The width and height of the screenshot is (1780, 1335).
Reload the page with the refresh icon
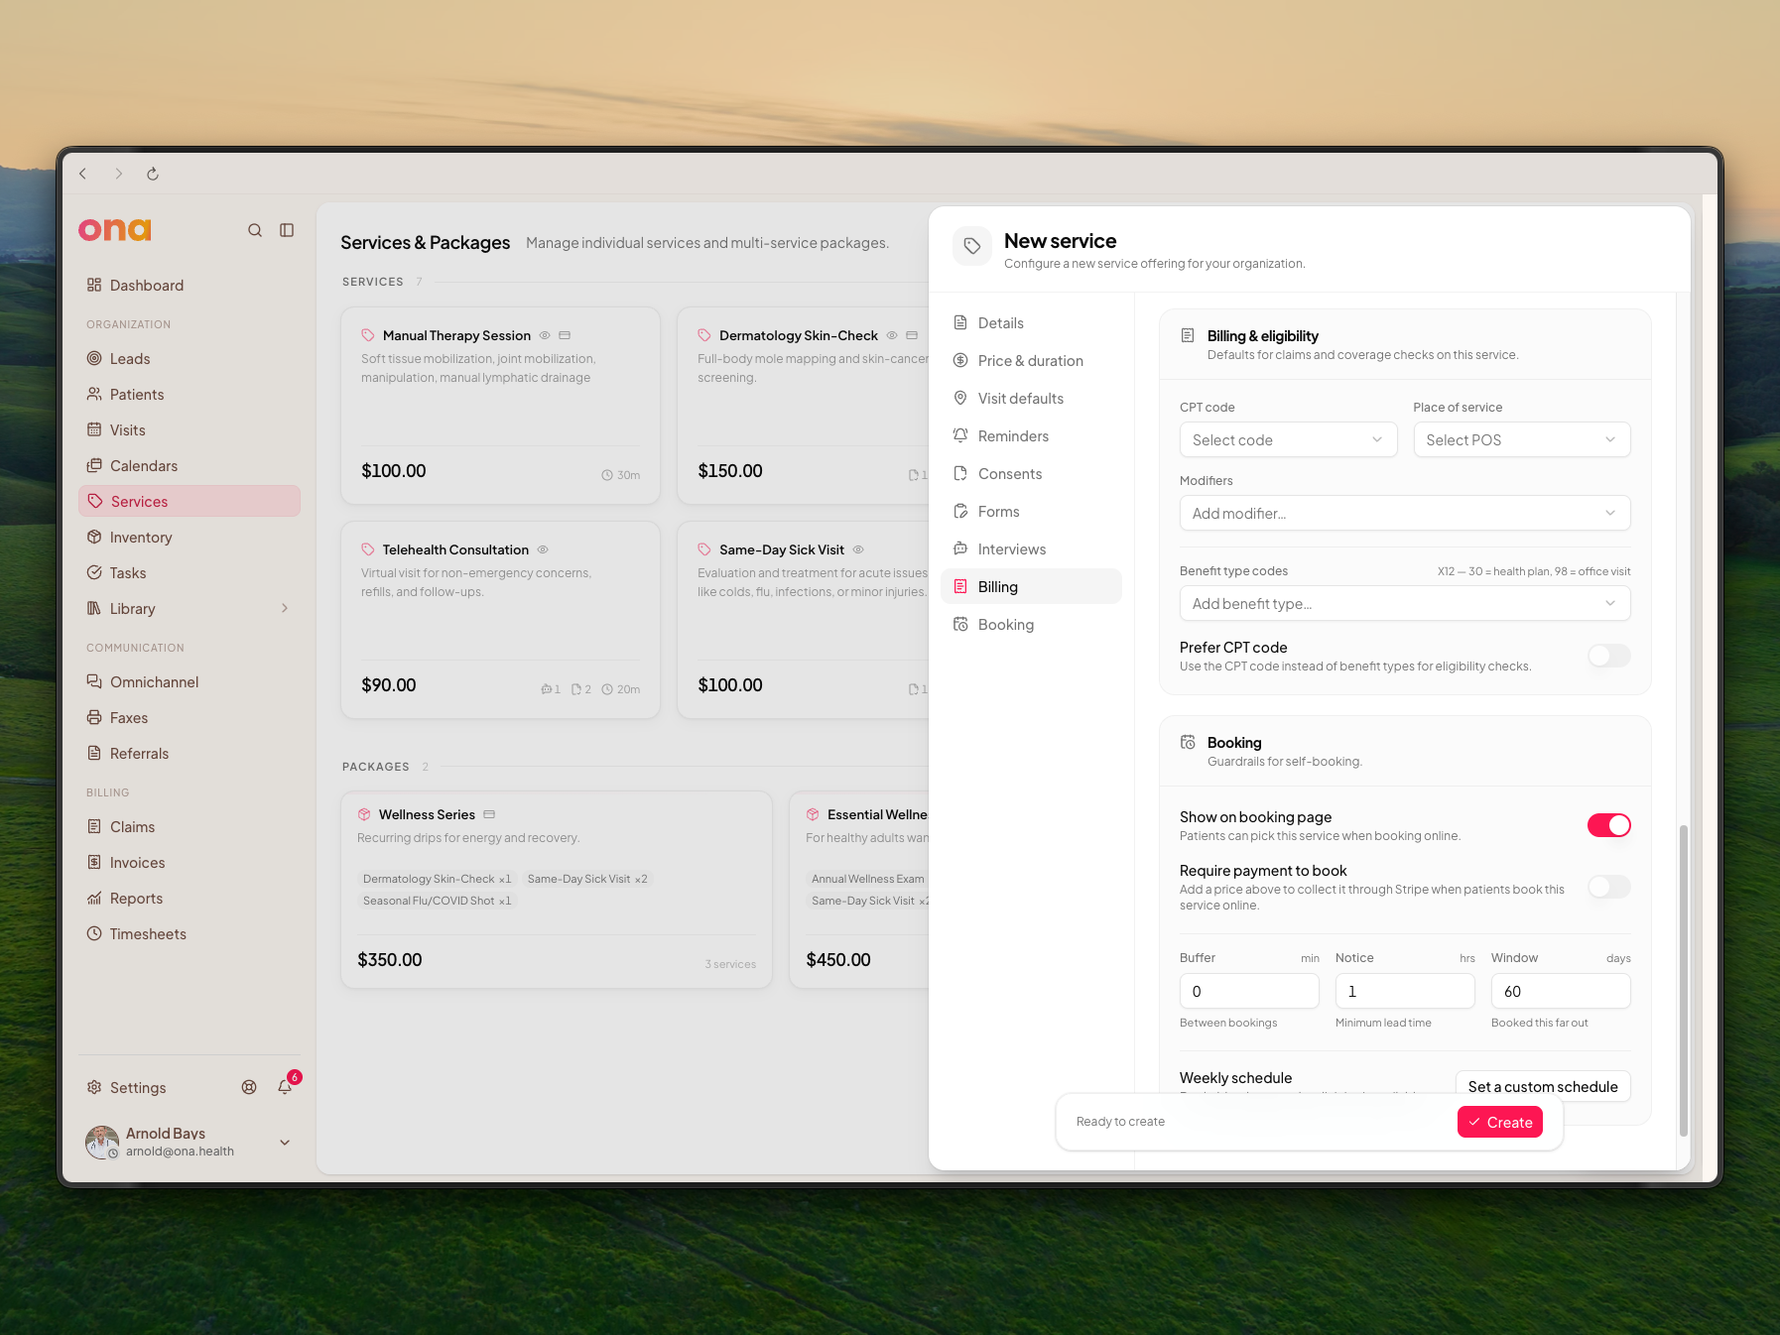[153, 174]
